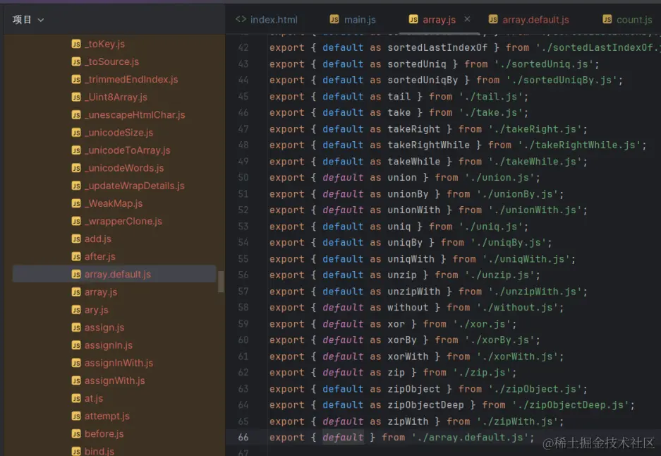Click the JS icon beside assignWith.js
The width and height of the screenshot is (661, 456).
tap(76, 380)
